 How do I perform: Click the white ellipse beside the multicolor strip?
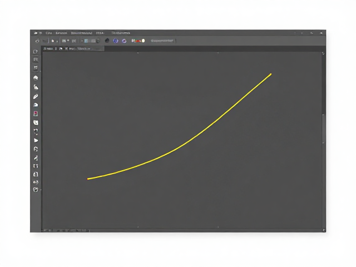[x=144, y=41]
